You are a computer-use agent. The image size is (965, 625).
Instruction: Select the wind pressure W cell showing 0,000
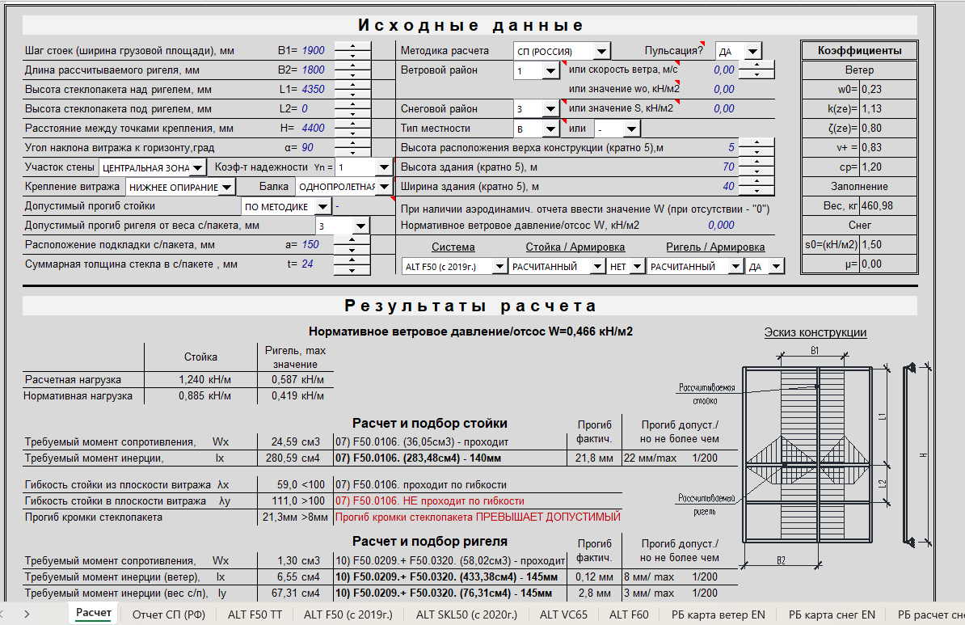tap(721, 226)
